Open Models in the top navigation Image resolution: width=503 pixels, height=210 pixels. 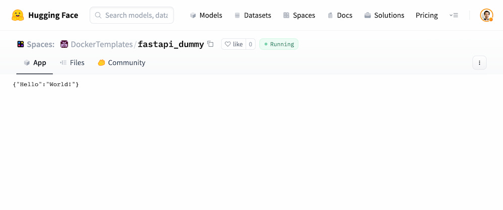[206, 15]
